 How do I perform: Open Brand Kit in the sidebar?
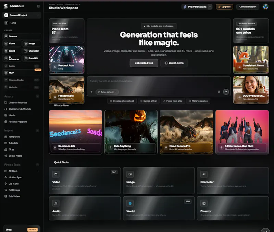point(32,58)
